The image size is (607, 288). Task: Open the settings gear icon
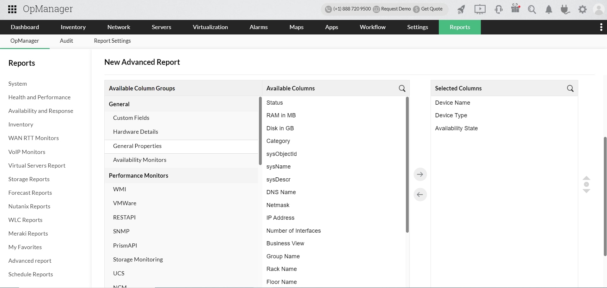click(x=582, y=9)
